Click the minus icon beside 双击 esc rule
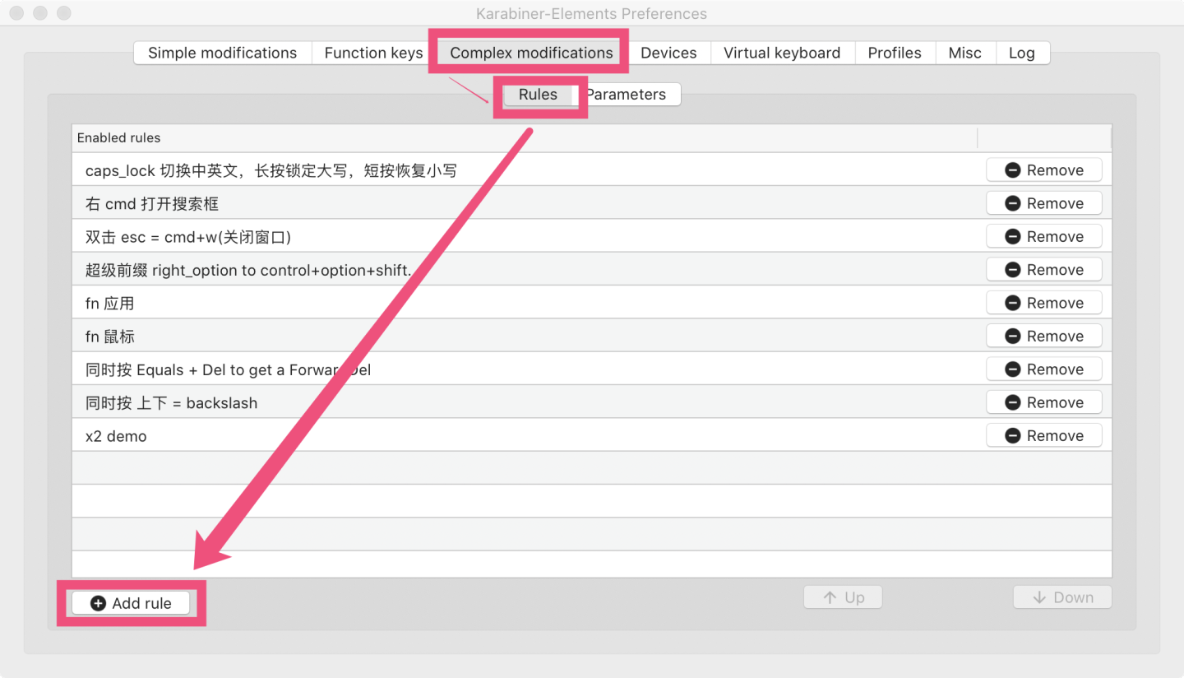 point(1013,236)
